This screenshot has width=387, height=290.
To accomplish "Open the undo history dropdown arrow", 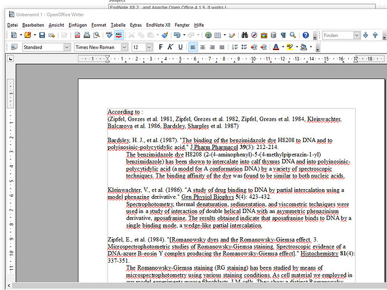I will 184,35.
